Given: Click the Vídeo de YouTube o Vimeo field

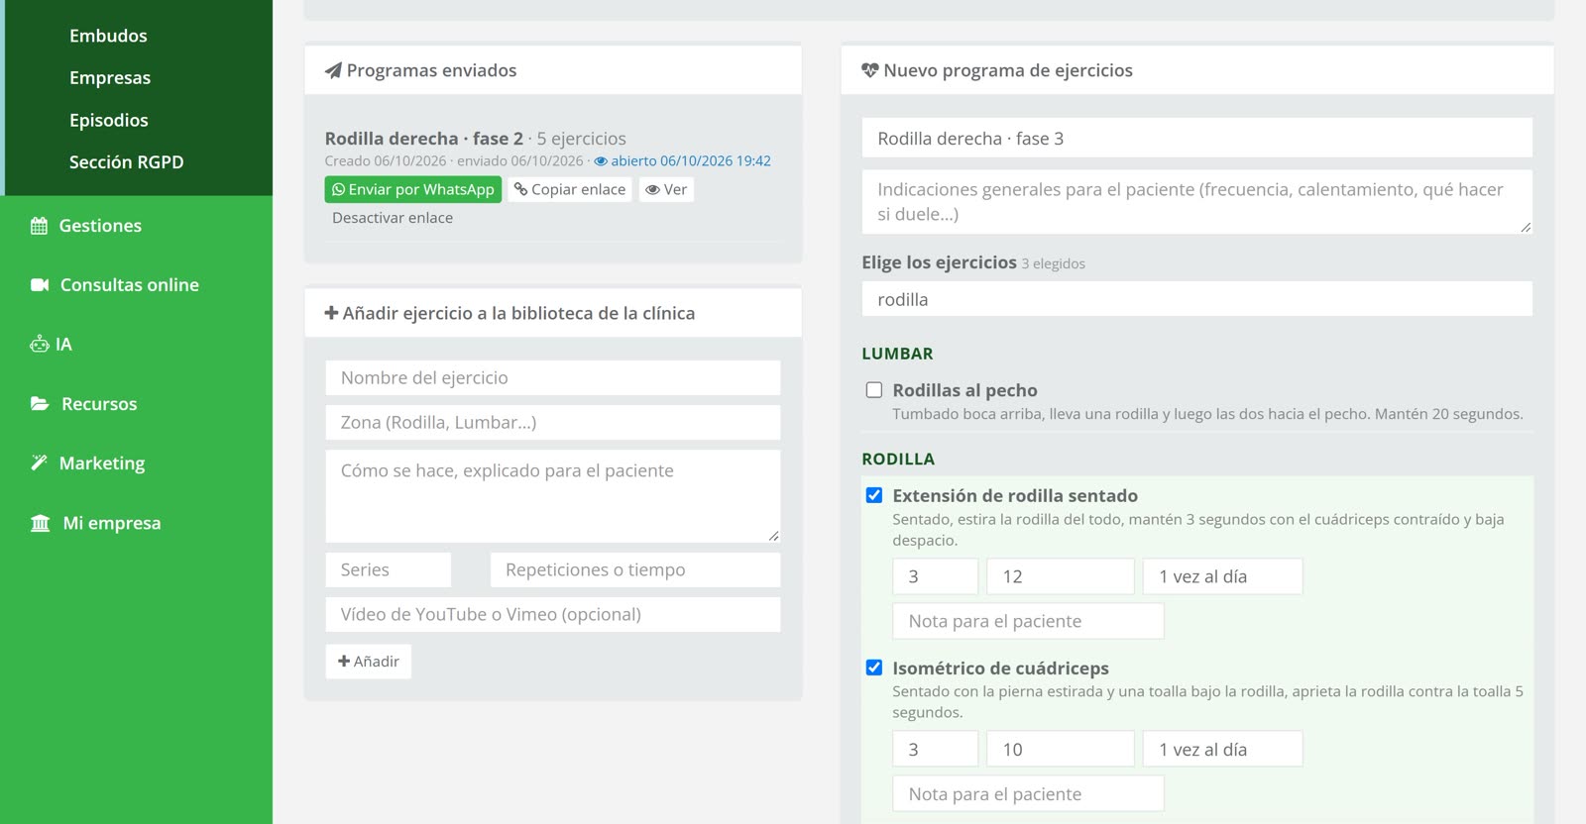Looking at the screenshot, I should [553, 614].
